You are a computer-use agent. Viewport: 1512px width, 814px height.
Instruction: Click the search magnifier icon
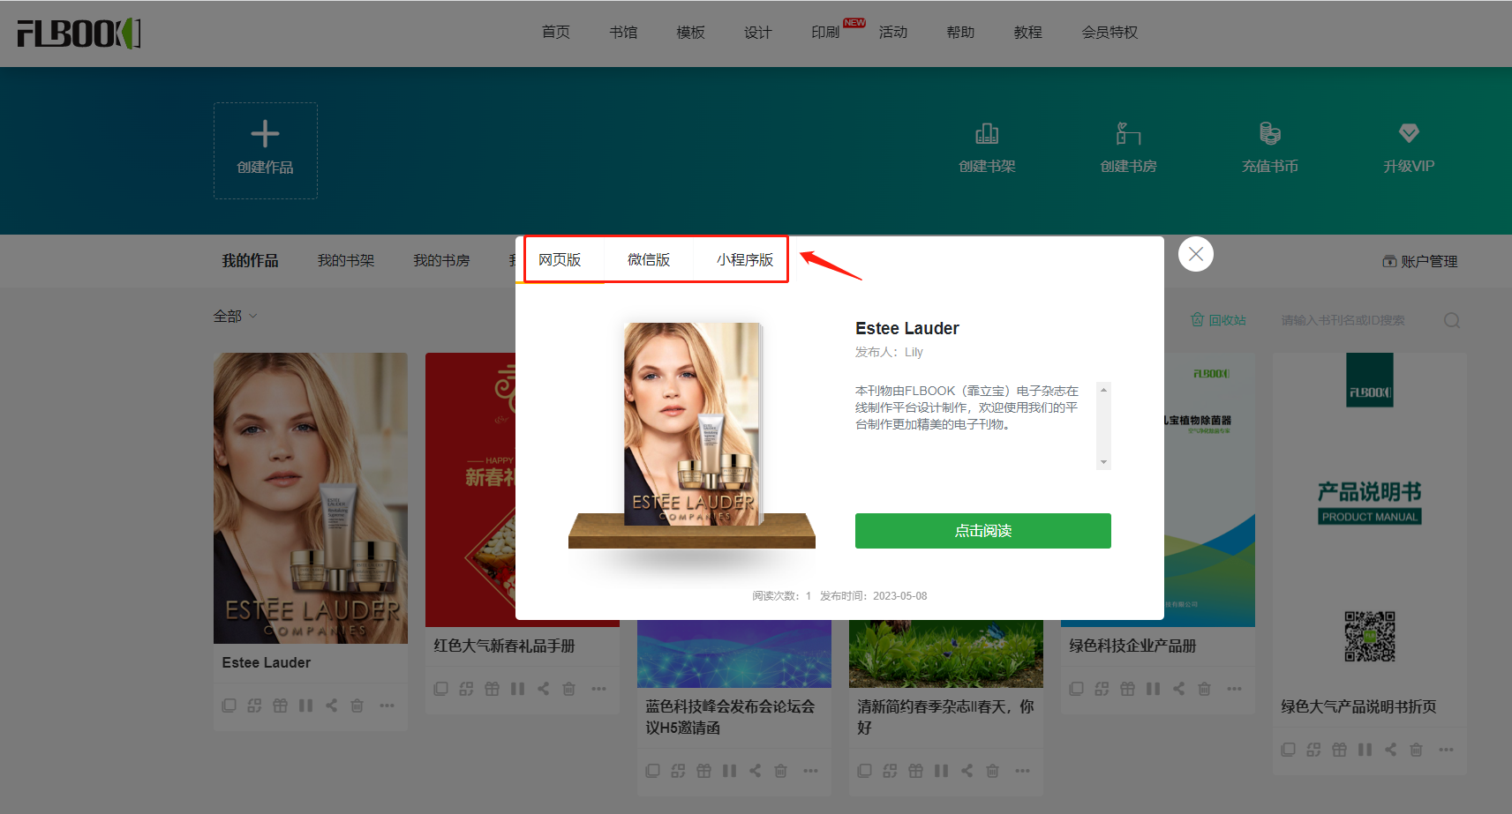coord(1452,320)
